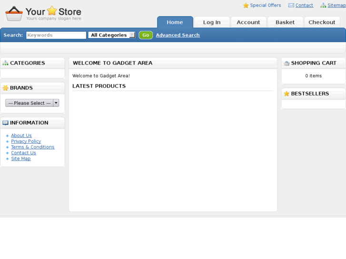Click the "0 items" cart text

click(x=314, y=76)
